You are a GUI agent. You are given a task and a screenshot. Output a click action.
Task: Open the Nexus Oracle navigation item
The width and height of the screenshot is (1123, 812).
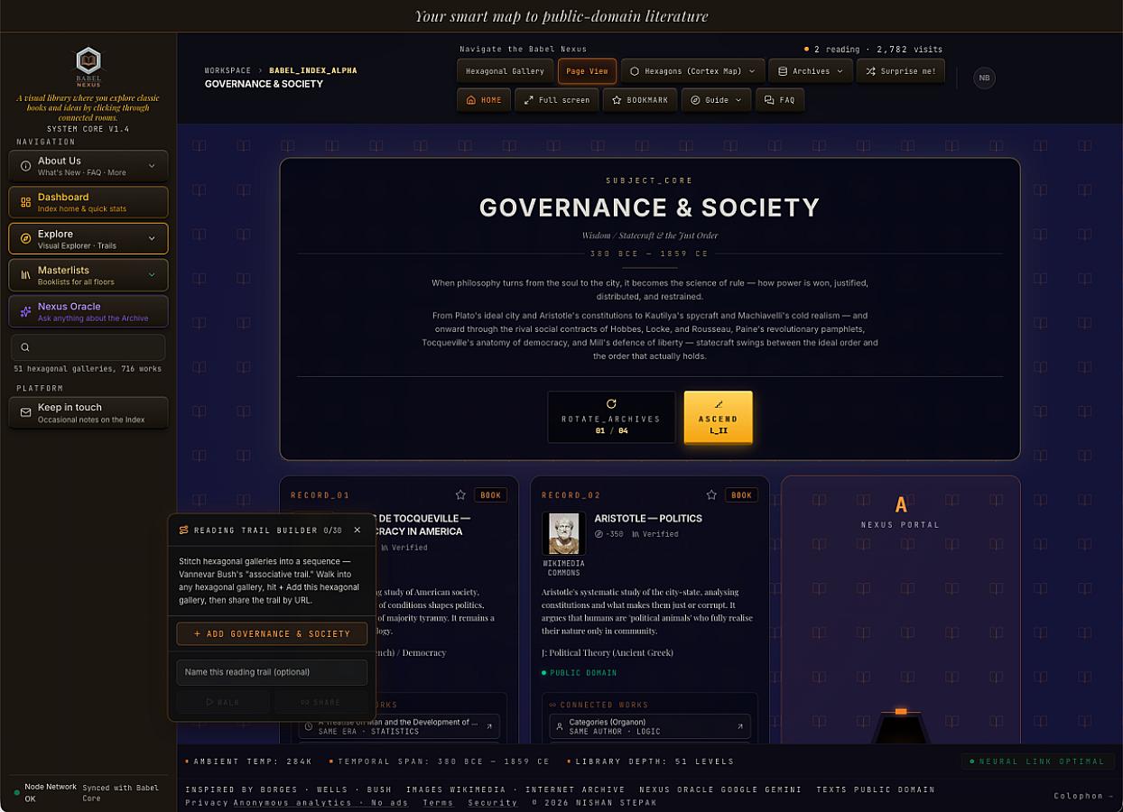pos(88,311)
